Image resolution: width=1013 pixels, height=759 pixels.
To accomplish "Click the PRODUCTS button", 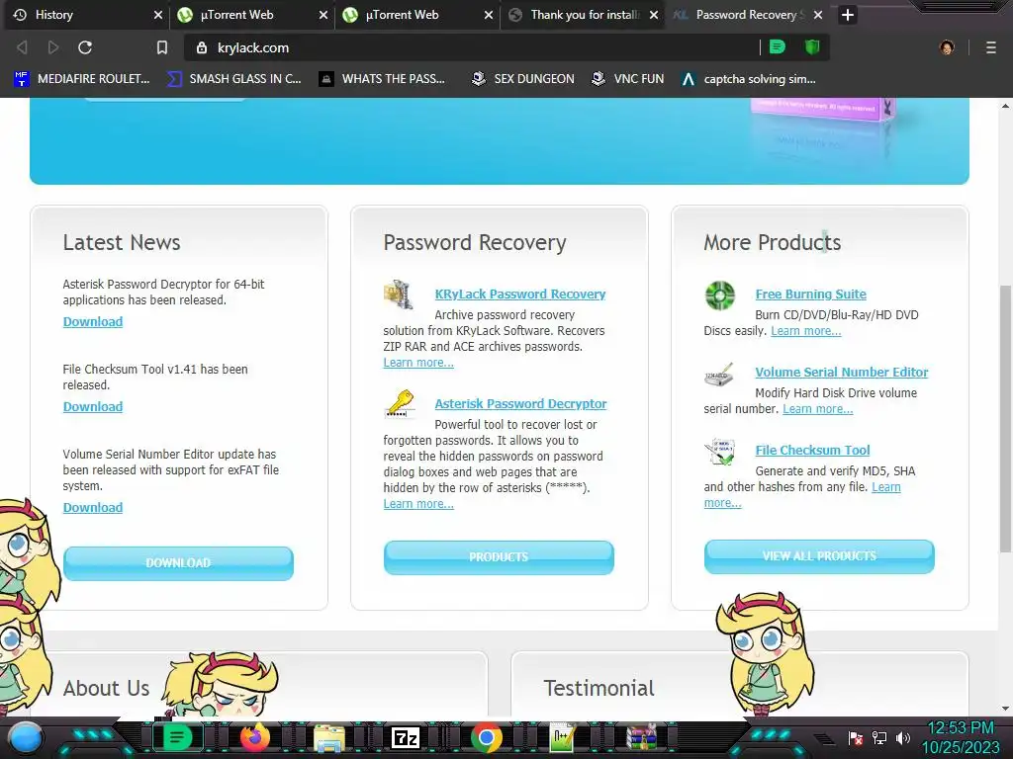I will click(499, 557).
